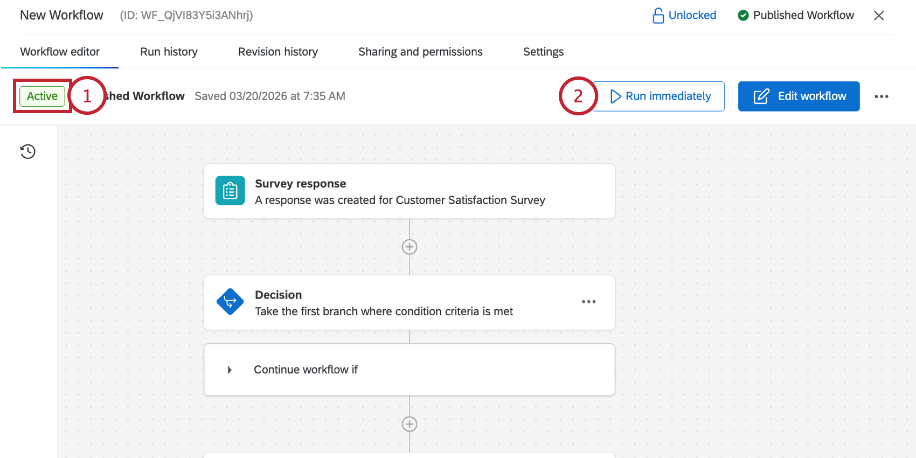This screenshot has width=916, height=458.
Task: Switch to the Run history tab
Action: [x=169, y=52]
